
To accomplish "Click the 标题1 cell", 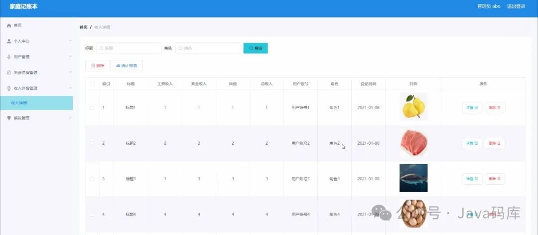I will click(131, 108).
